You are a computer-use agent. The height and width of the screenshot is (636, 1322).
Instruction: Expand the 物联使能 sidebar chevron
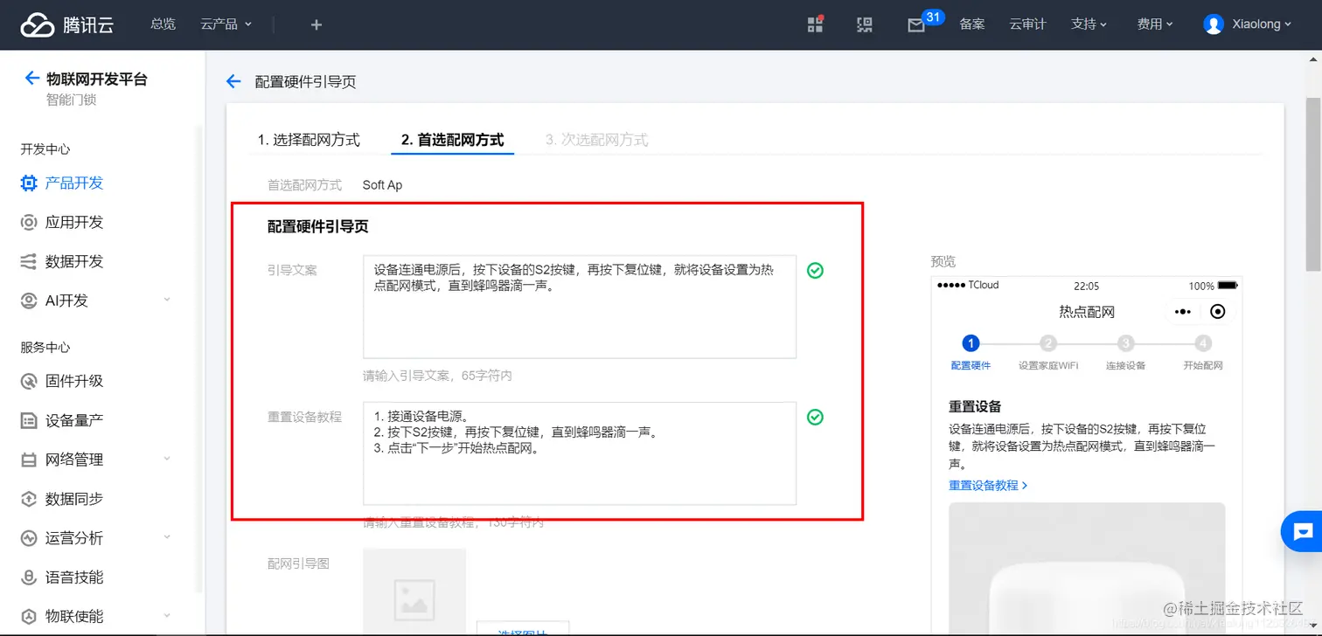coord(167,616)
